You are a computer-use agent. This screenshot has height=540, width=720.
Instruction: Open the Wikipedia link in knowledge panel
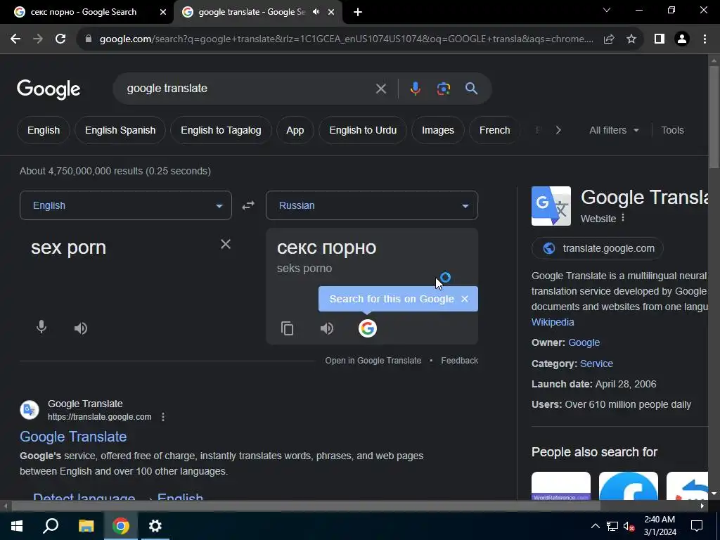(x=553, y=322)
